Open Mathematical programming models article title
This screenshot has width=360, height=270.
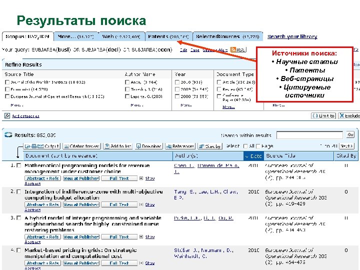(x=87, y=168)
